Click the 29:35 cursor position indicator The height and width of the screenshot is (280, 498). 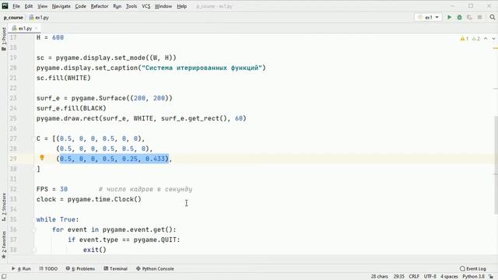(x=398, y=277)
